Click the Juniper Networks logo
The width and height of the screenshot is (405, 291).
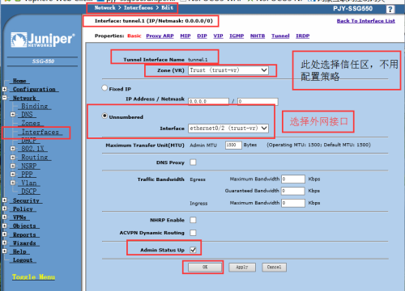pos(43,40)
